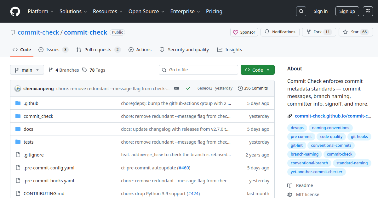This screenshot has width=378, height=198.
Task: Click the .github folder icon
Action: click(x=18, y=103)
